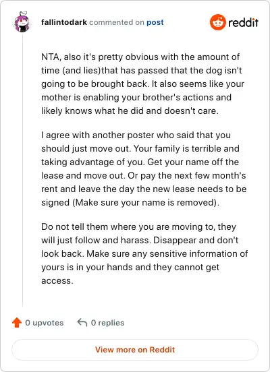
Task: Click the curved reply arrow icon
Action: point(82,322)
